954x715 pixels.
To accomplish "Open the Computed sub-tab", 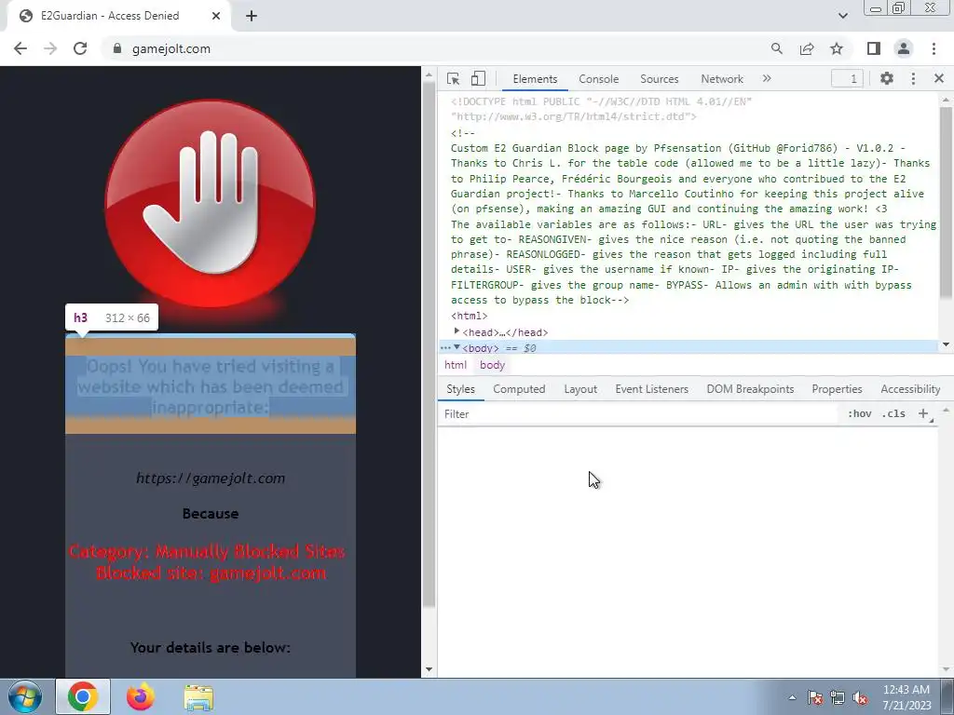I will 519,389.
